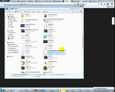The image size is (115, 92).
Task: Open the view options dropdown arrow
Action: (x=75, y=12)
